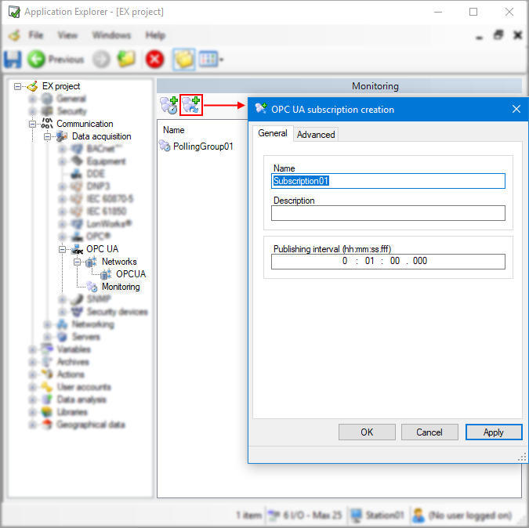The width and height of the screenshot is (529, 528).
Task: Click the add polling group icon
Action: coord(168,104)
